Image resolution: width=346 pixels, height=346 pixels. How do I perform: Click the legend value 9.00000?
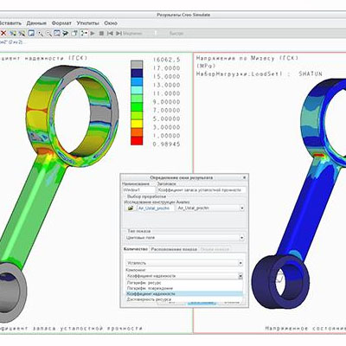point(166,102)
